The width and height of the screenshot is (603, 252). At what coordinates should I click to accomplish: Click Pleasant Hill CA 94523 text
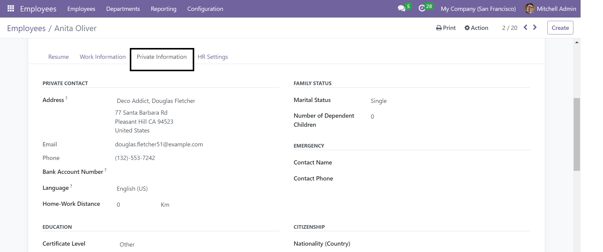click(x=144, y=122)
